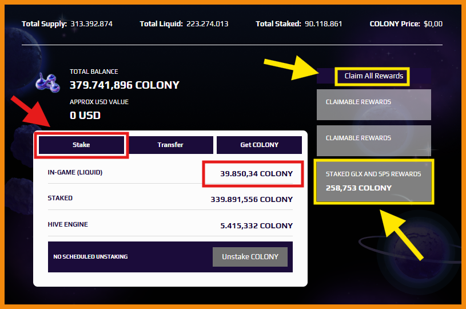The height and width of the screenshot is (309, 466).
Task: Click the 258,753 COLONY rewards amount
Action: pos(359,188)
